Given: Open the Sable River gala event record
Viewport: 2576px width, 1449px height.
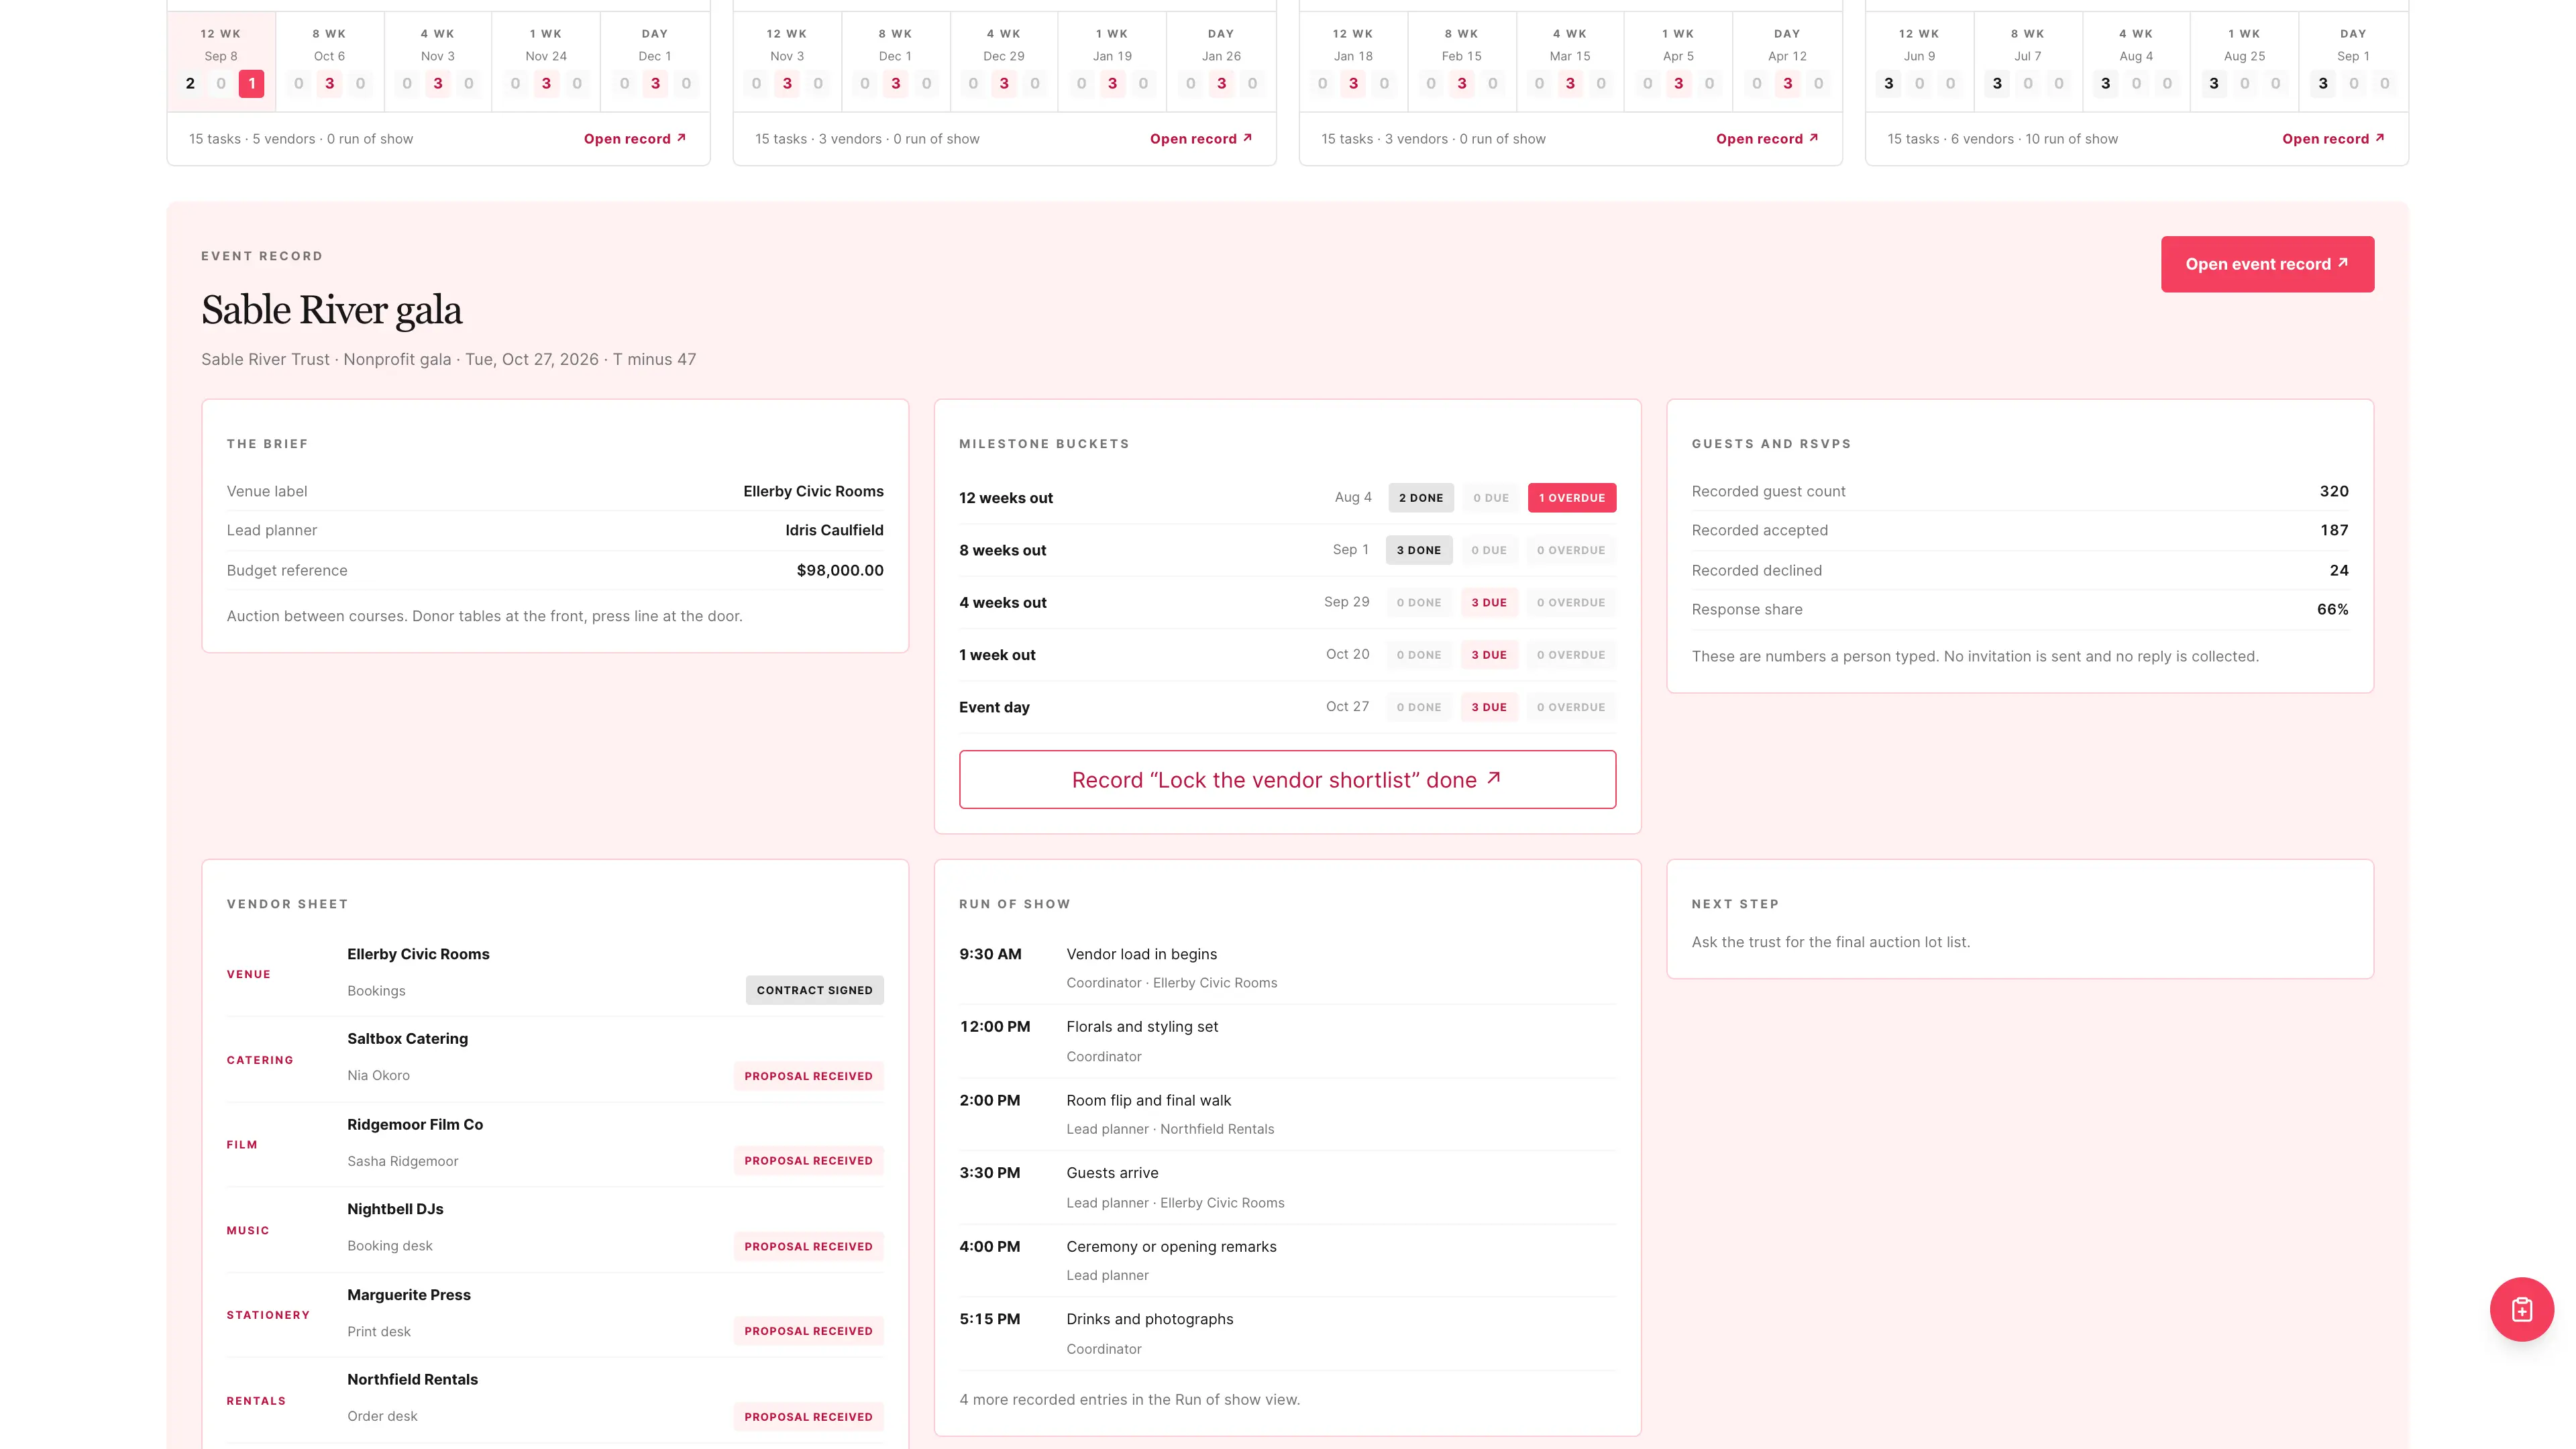Looking at the screenshot, I should 2267,264.
